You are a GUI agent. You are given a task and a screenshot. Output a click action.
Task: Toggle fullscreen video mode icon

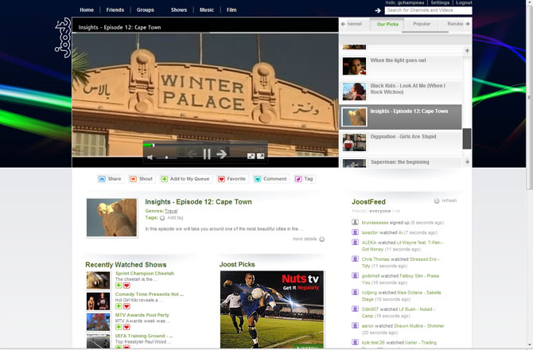[251, 156]
